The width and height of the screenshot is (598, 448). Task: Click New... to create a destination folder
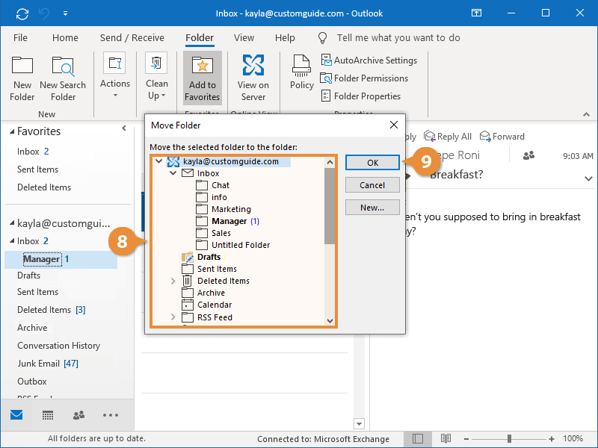click(x=372, y=207)
